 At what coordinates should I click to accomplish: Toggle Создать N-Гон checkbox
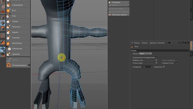[x=177, y=63]
